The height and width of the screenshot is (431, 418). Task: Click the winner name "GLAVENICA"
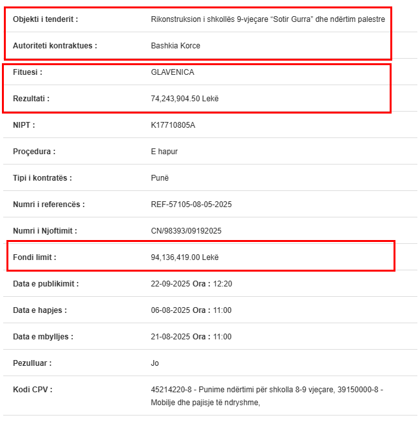tap(172, 72)
